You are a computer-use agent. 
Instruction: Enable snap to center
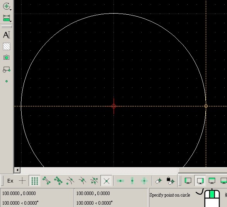pyautogui.click(x=70, y=181)
